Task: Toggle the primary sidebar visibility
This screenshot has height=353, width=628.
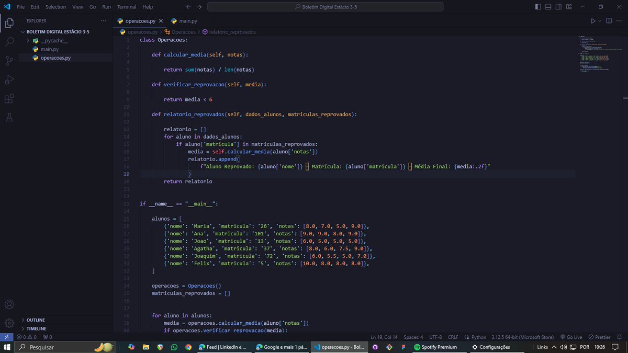Action: coord(538,6)
